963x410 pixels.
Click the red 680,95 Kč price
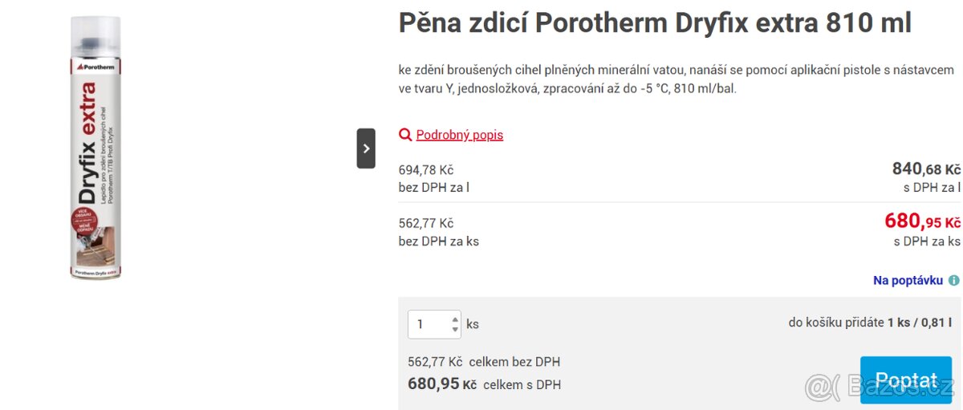[x=922, y=221]
